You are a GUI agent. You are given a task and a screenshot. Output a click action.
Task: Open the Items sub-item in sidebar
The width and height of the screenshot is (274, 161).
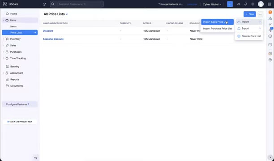pyautogui.click(x=13, y=26)
